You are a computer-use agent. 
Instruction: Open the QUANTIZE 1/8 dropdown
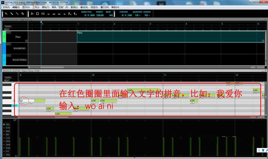(137, 15)
